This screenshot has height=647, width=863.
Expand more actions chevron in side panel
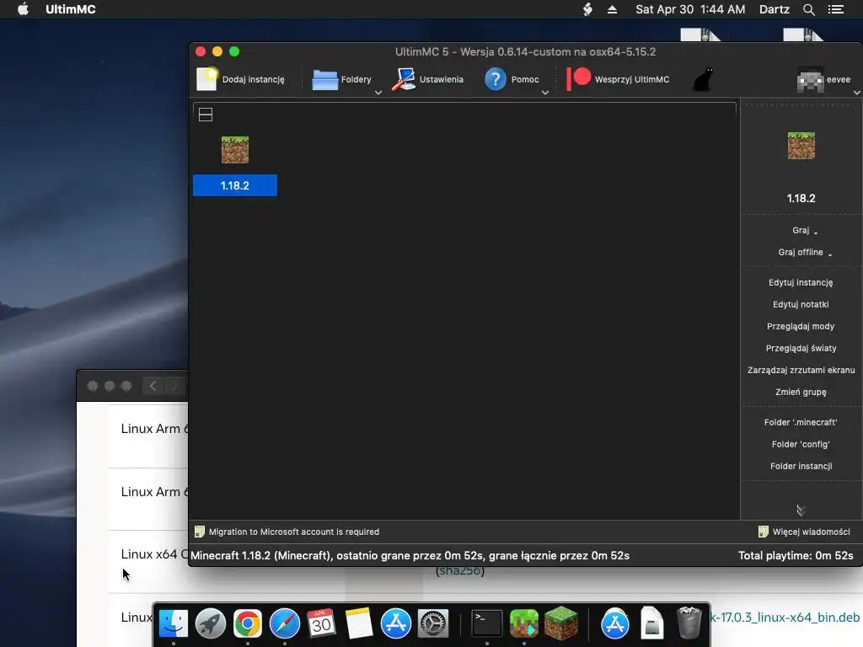tap(801, 511)
